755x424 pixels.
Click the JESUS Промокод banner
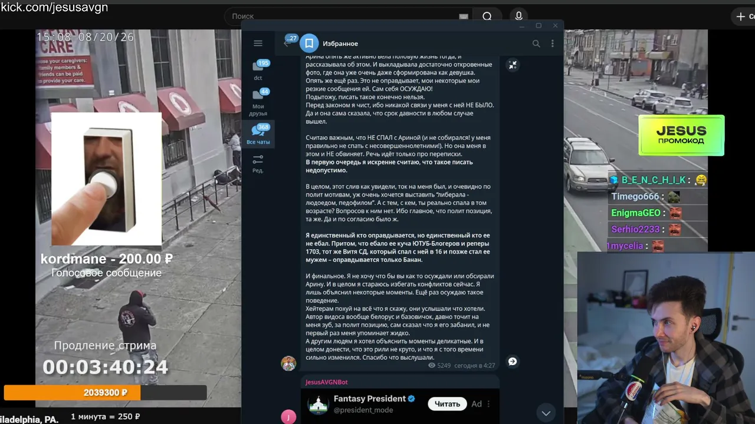[681, 135]
